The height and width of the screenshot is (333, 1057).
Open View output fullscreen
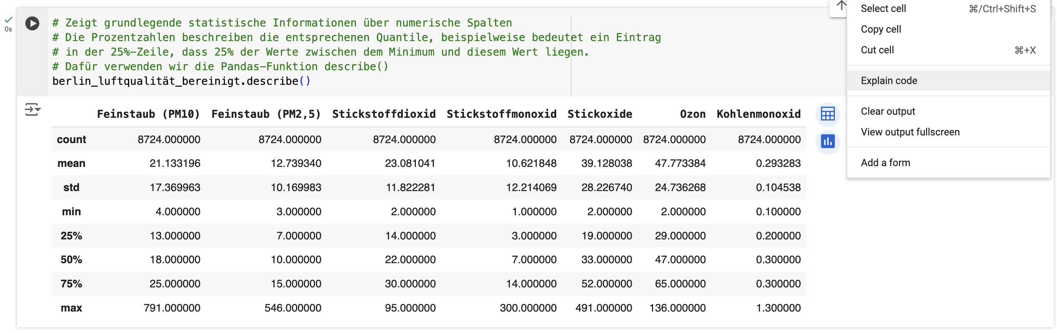click(910, 132)
